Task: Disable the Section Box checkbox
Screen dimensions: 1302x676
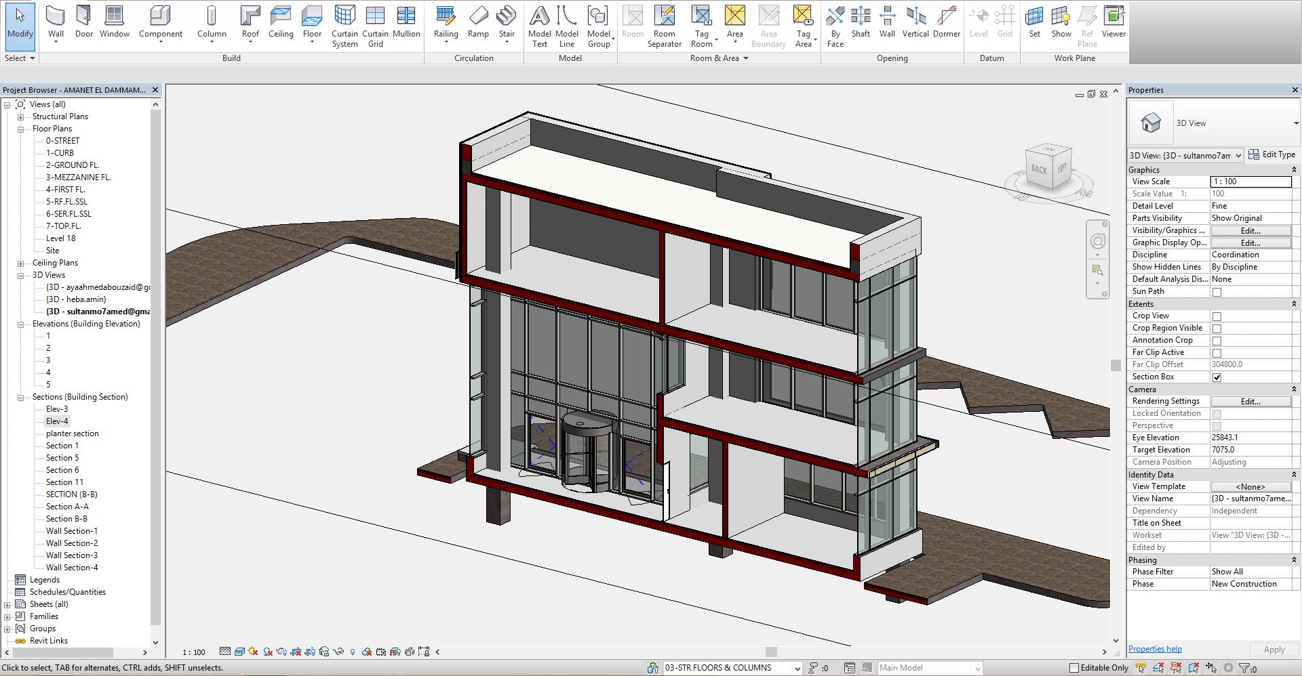Action: [x=1217, y=377]
